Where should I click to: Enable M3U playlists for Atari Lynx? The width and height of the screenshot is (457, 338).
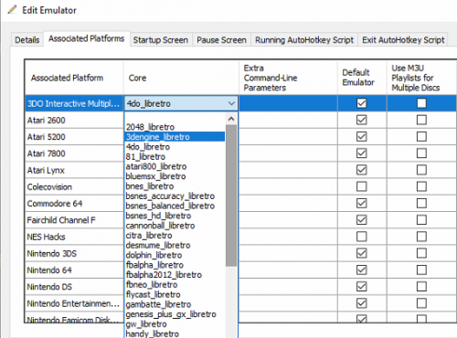tap(421, 170)
